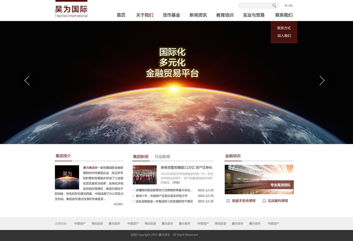The width and height of the screenshot is (353, 241).
Task: Open 磨剑十年 news headline
Action: click(x=162, y=196)
